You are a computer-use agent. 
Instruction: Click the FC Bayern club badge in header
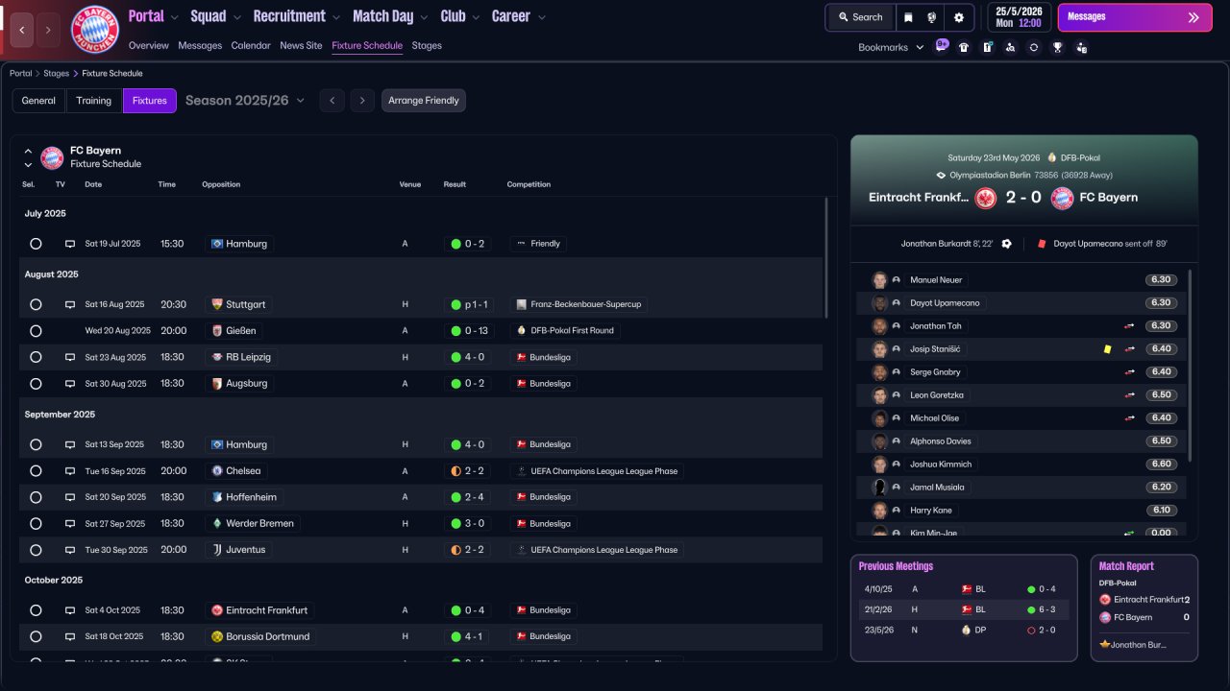[95, 30]
